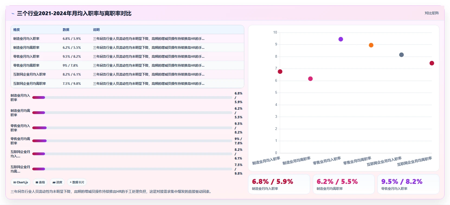The width and height of the screenshot is (450, 205).
Task: Click the small icon before the page title
Action: pos(13,14)
